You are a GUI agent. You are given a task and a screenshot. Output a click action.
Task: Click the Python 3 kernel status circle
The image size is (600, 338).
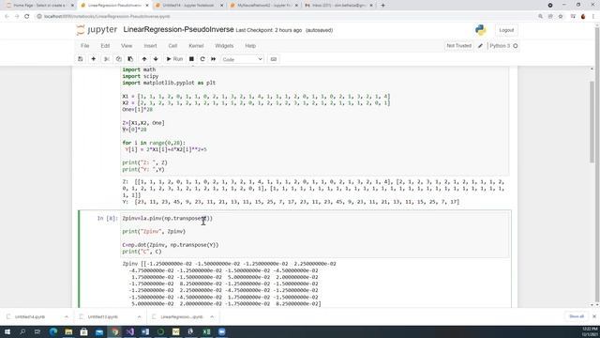[516, 46]
